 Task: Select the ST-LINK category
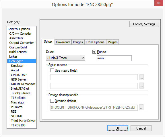click(17, 116)
